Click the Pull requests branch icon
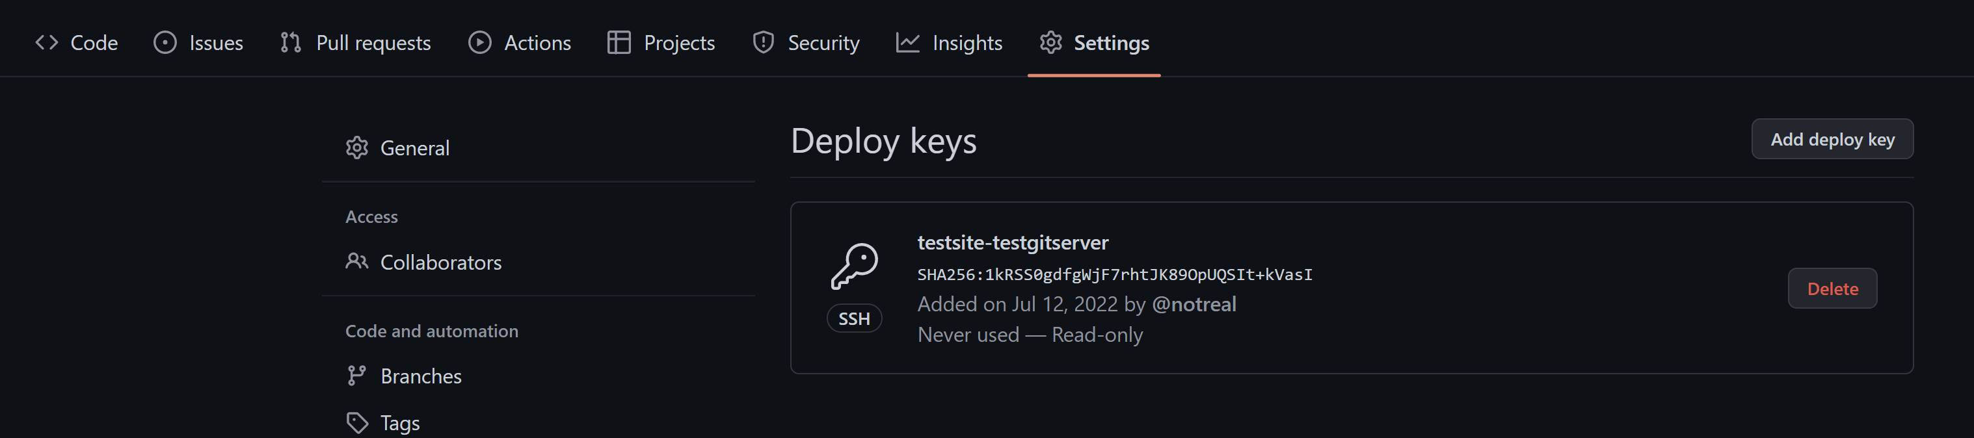Screen dimensions: 1974x438 tap(291, 43)
